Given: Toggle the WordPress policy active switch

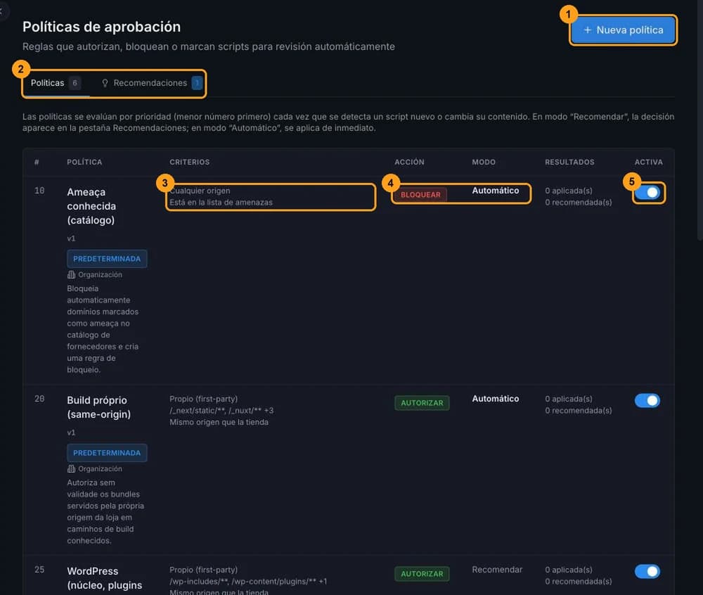Looking at the screenshot, I should pos(647,571).
